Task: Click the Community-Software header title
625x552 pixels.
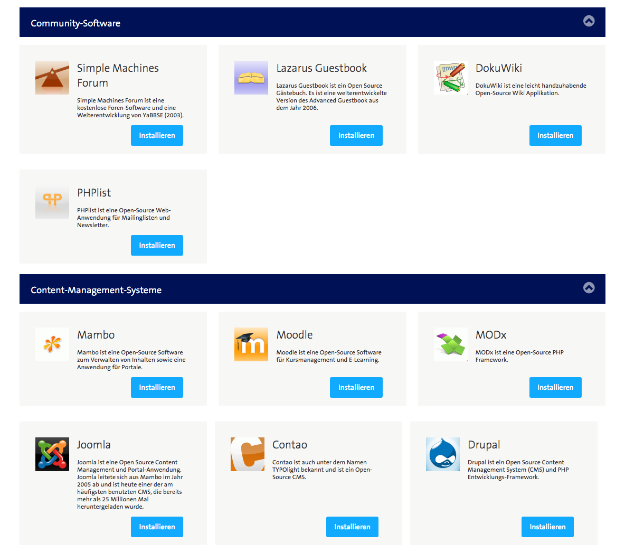Action: click(75, 23)
